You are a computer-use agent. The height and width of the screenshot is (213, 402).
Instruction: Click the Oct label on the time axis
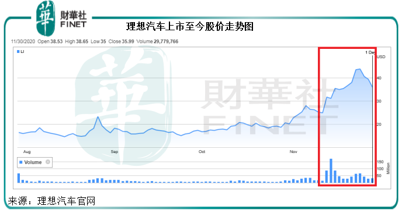pos(202,152)
